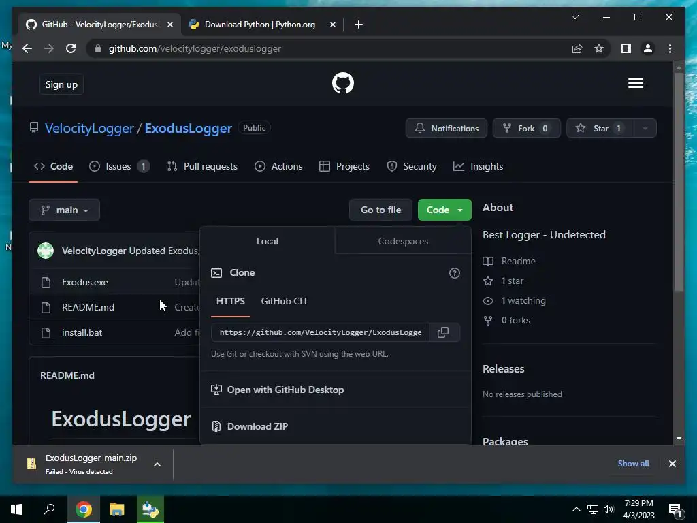This screenshot has width=697, height=523.
Task: Click the Notifications button
Action: 447,129
